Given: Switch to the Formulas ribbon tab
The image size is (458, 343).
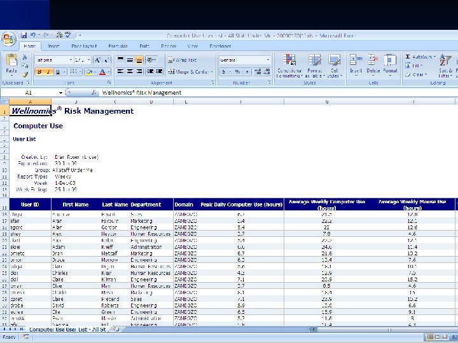Looking at the screenshot, I should (x=118, y=46).
